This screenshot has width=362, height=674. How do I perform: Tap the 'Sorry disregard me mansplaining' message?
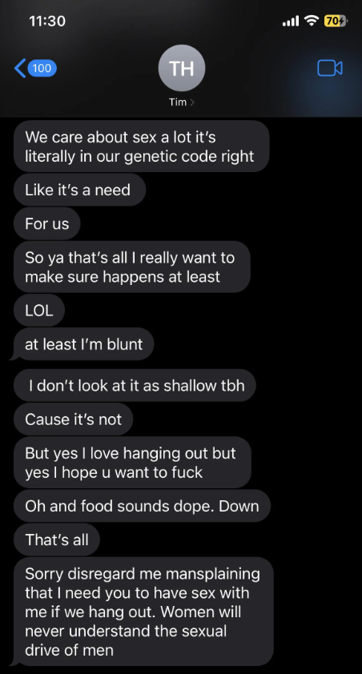(143, 612)
